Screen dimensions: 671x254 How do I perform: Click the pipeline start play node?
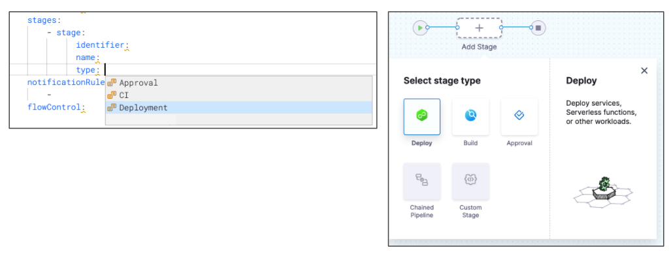click(420, 28)
